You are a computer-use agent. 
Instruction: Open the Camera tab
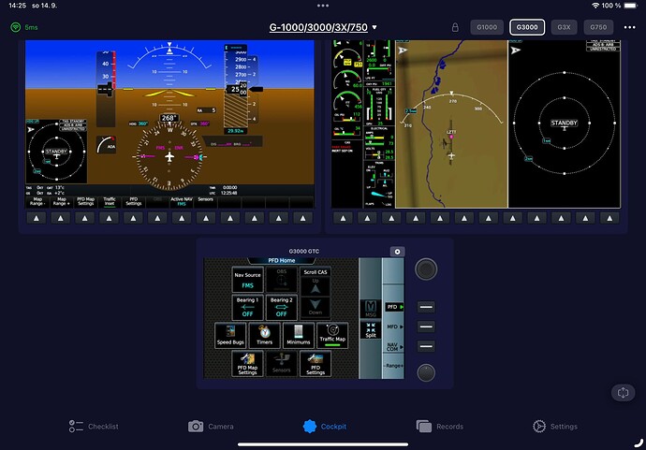click(211, 427)
